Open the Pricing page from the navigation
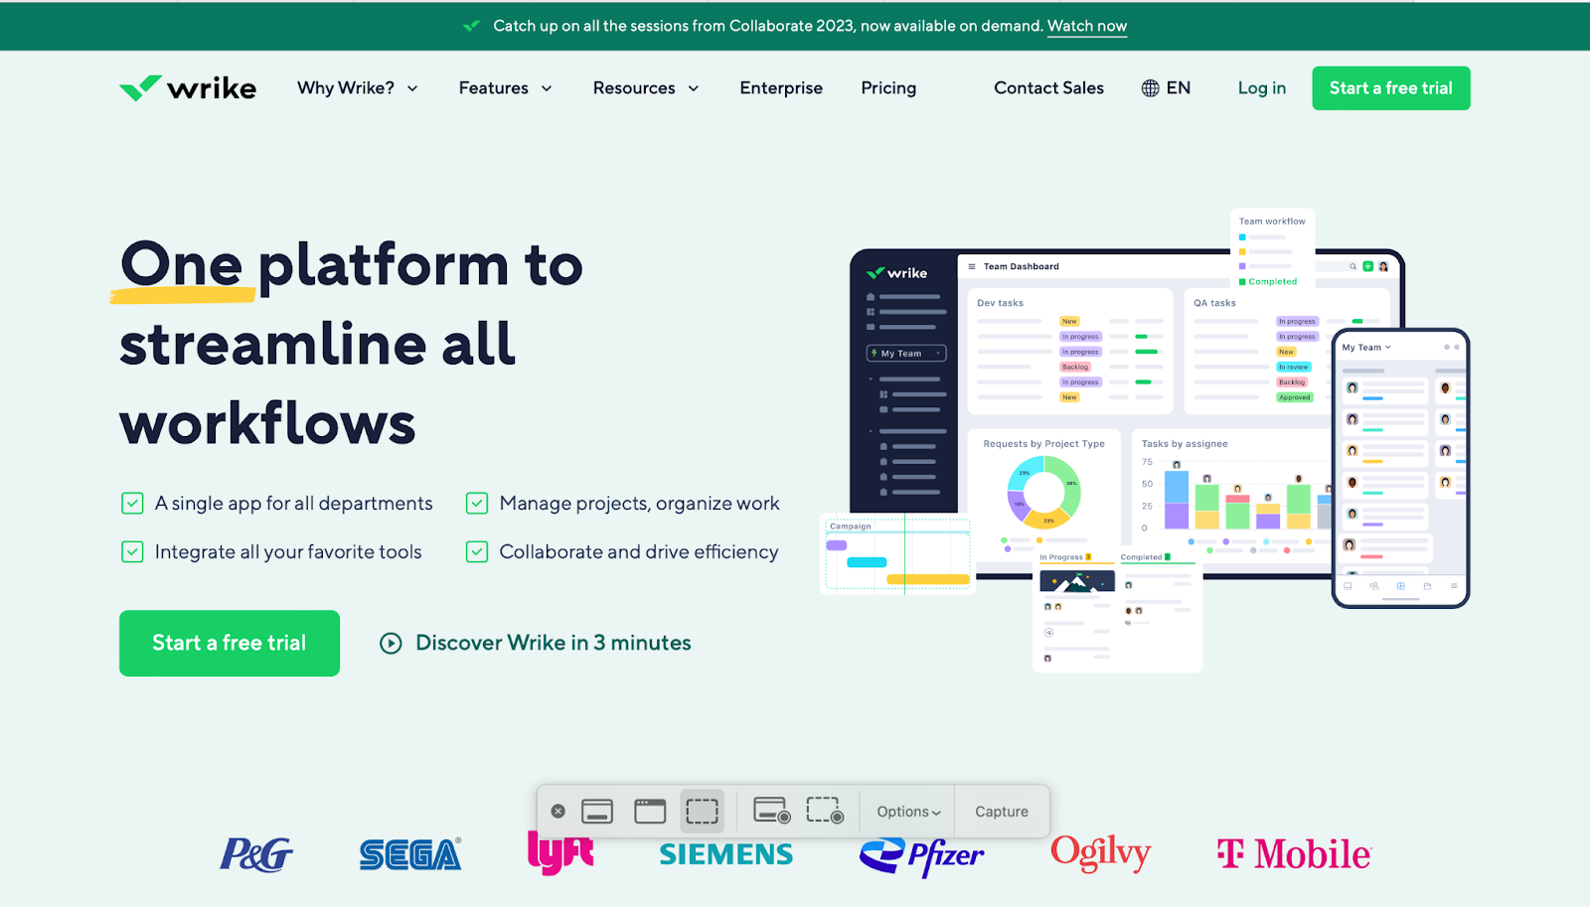 coord(887,87)
